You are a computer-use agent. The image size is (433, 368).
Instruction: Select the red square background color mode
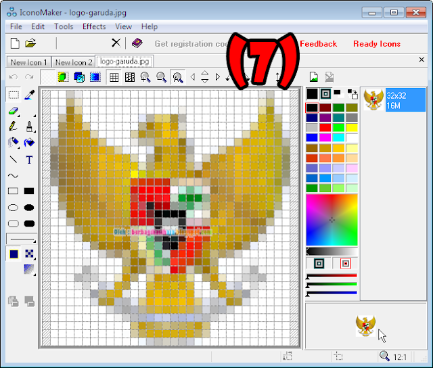tap(346, 264)
